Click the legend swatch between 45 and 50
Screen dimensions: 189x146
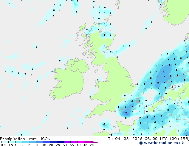[88, 142]
